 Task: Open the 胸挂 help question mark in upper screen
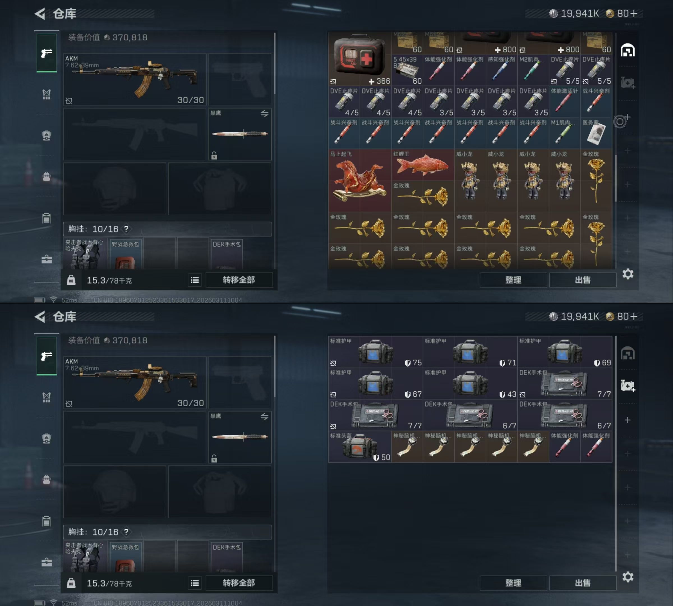(126, 229)
